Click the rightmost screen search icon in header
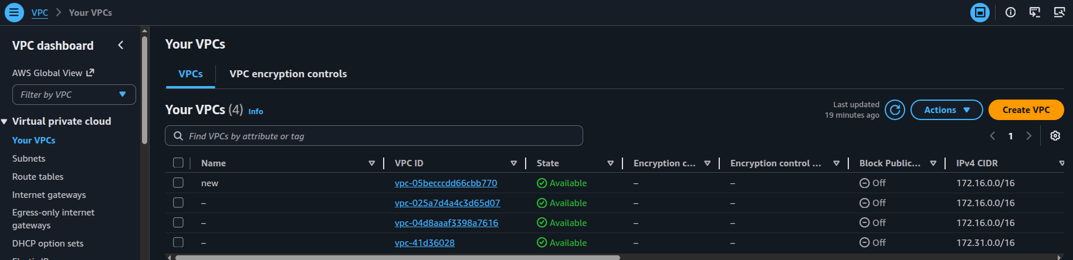This screenshot has width=1073, height=260. 1059,12
